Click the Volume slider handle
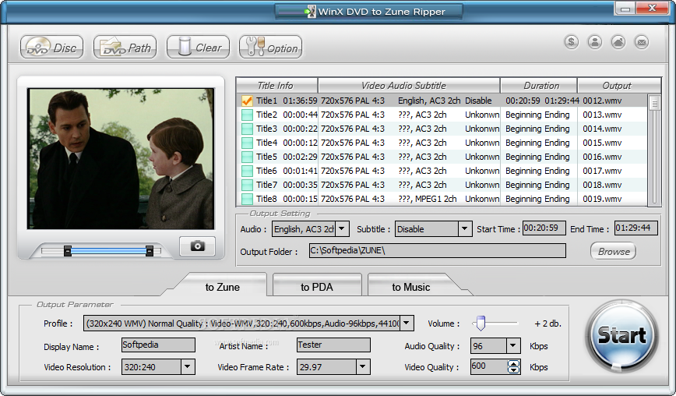This screenshot has width=676, height=396. 481,323
